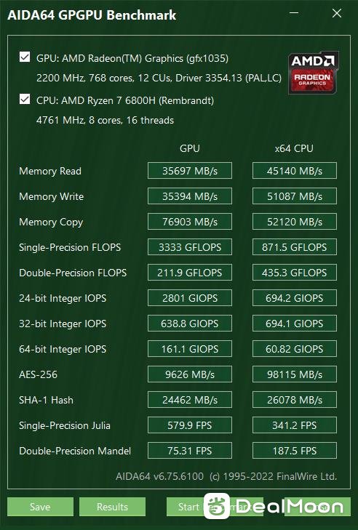
Task: Uncheck the GPU AMD Radeon Graphics checkbox
Action: click(25, 57)
